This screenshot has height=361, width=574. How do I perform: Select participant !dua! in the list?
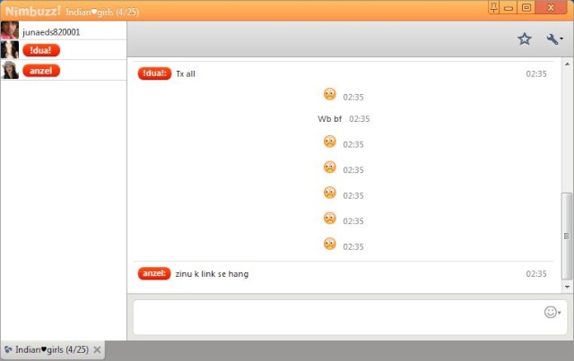[x=64, y=50]
